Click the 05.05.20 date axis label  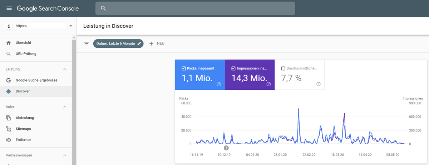392,155
